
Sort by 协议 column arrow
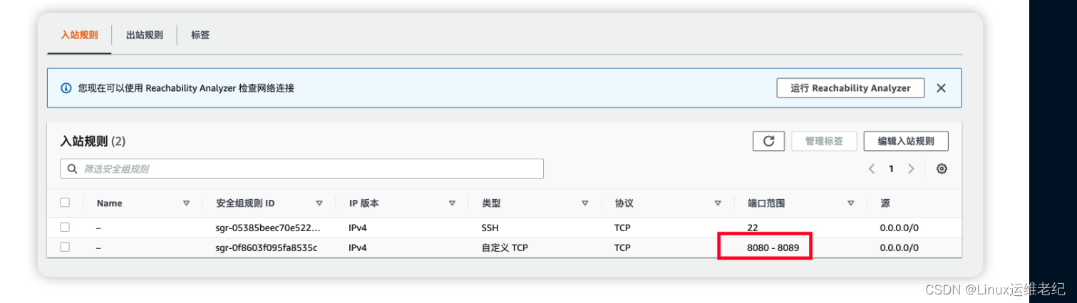point(718,203)
